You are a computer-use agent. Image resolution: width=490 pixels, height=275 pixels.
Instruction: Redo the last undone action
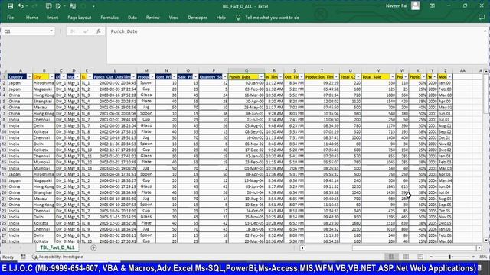(34, 6)
